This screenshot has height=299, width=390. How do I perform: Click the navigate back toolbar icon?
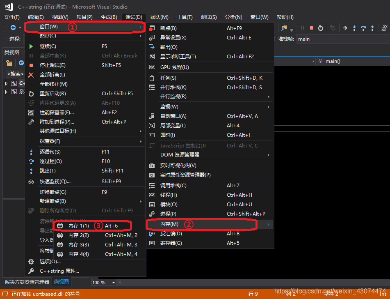[x=13, y=28]
